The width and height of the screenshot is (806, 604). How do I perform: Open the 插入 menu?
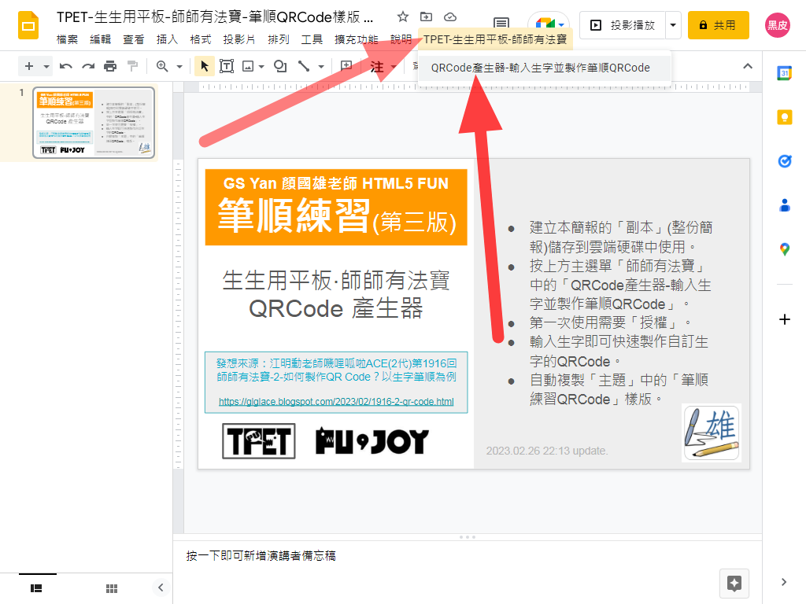[167, 39]
